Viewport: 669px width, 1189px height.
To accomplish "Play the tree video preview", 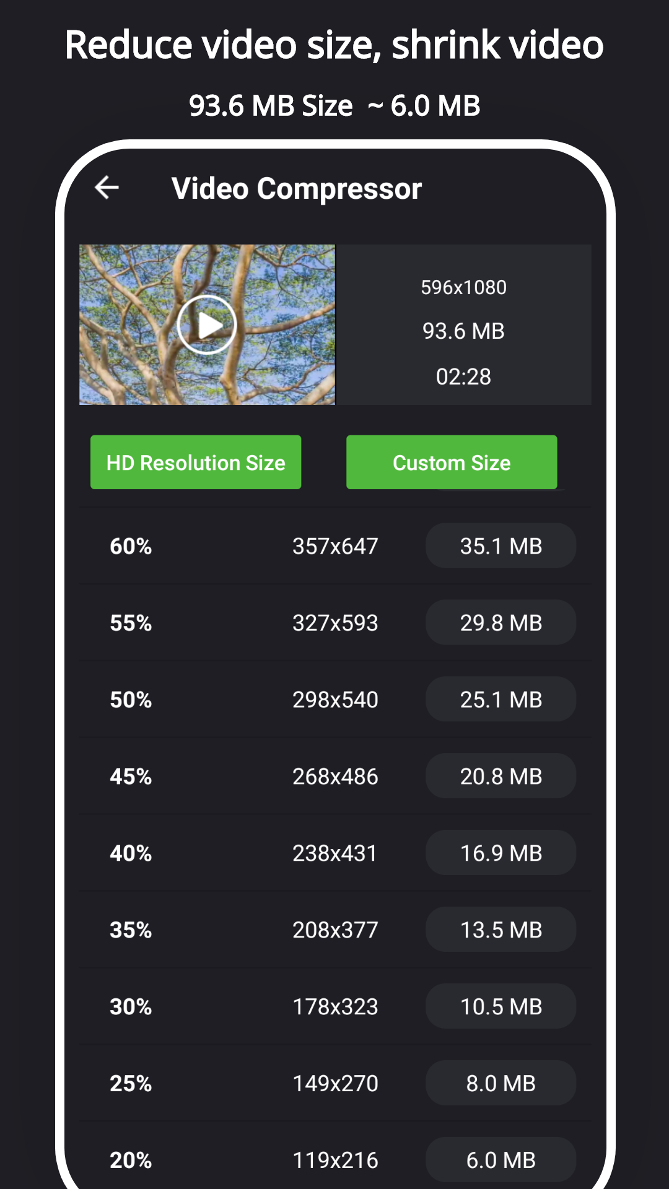I will click(x=207, y=324).
